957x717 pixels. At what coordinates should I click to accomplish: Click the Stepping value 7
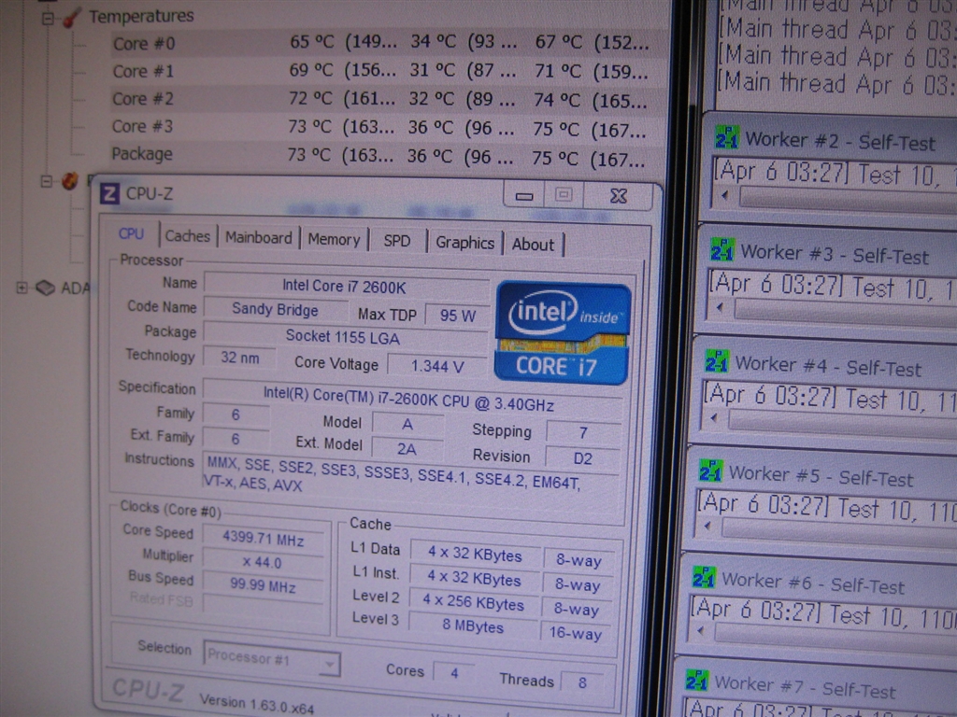(583, 432)
